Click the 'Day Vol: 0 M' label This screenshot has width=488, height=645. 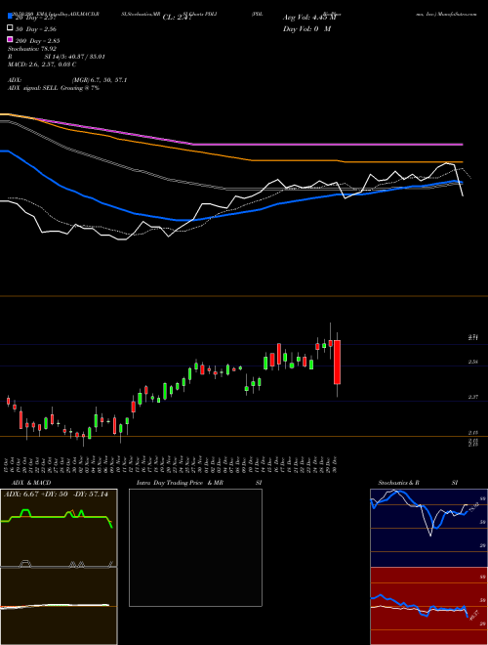(x=306, y=28)
